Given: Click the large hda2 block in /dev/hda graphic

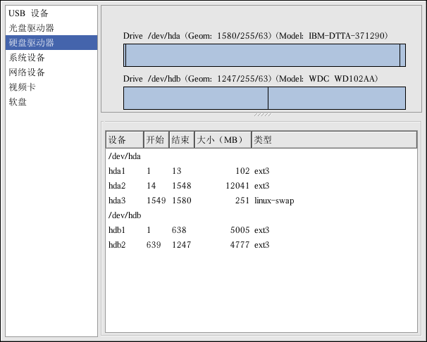Looking at the screenshot, I should 262,56.
